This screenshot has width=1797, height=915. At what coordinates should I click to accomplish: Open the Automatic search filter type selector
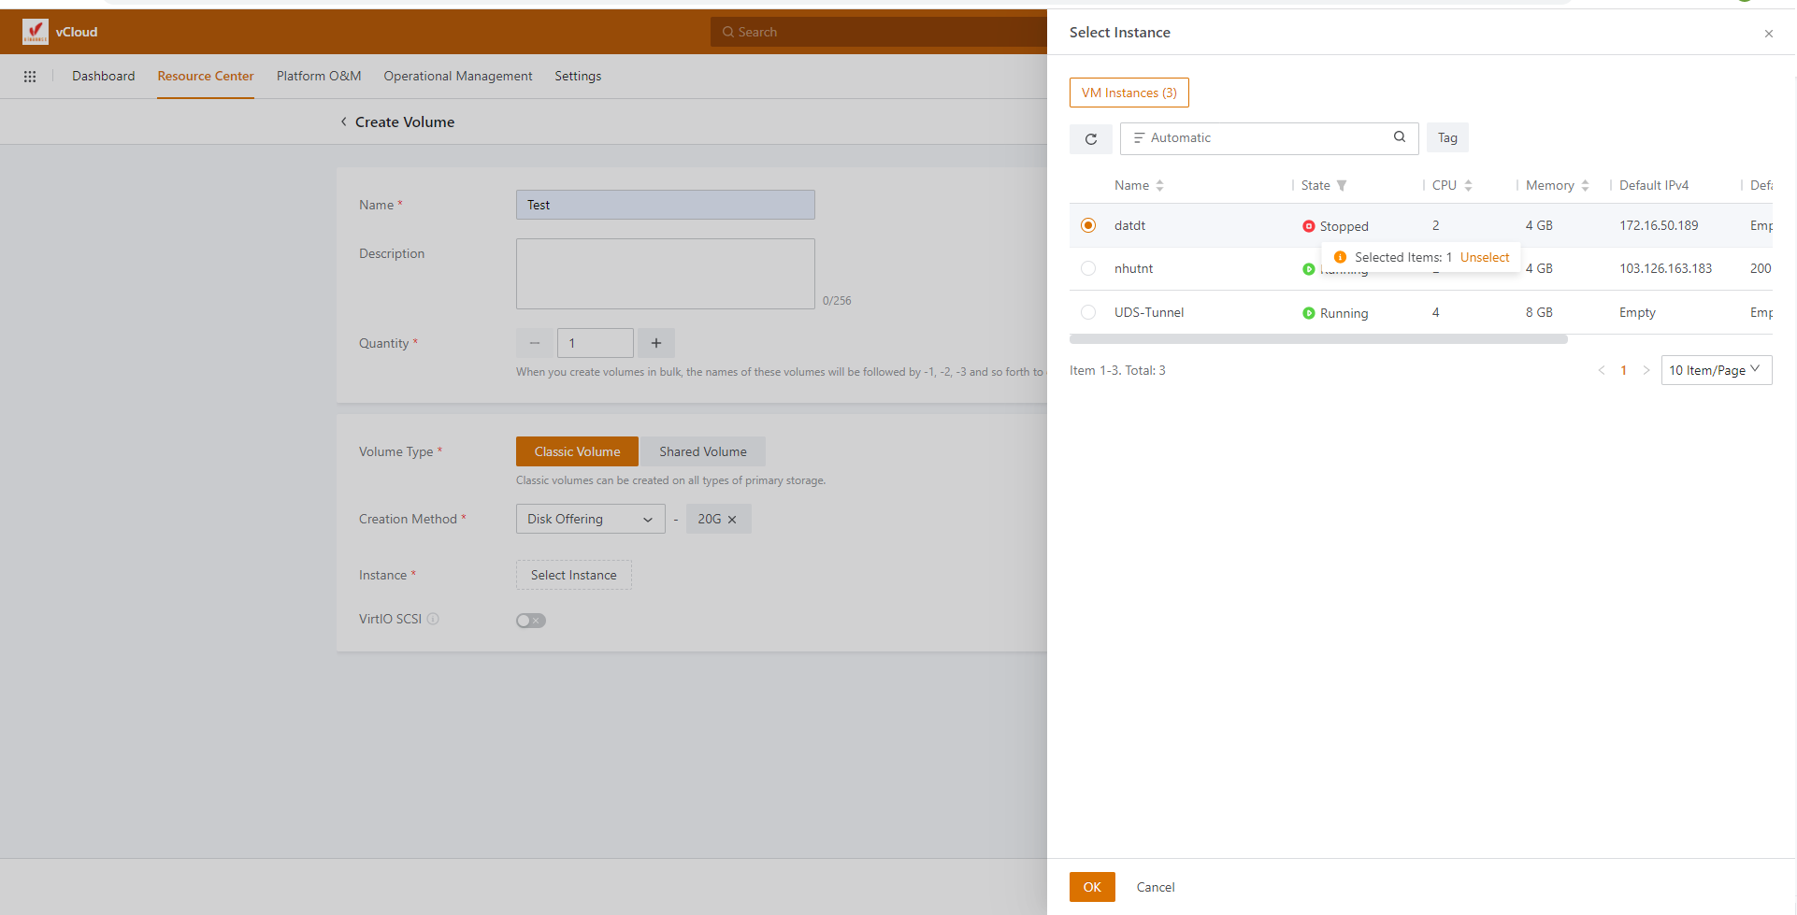[1139, 138]
